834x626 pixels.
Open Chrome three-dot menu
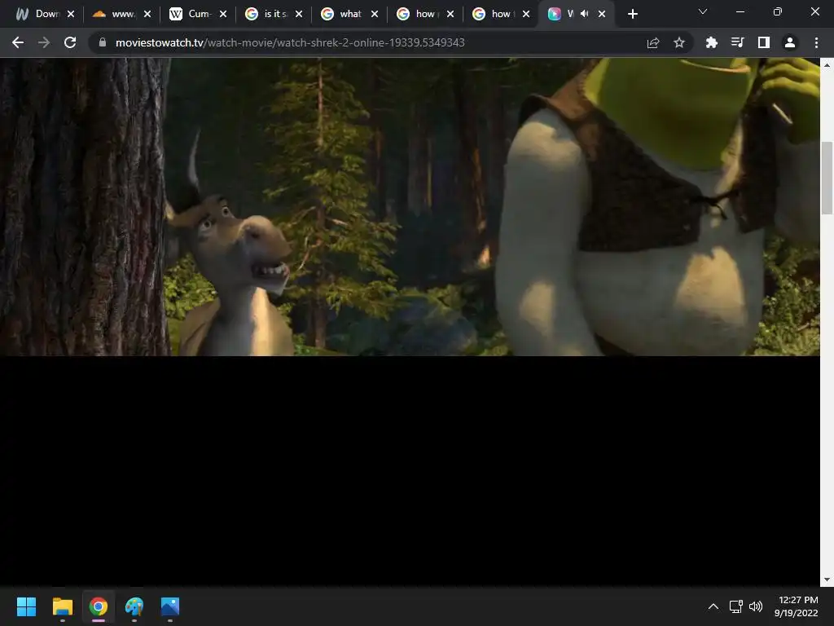816,42
